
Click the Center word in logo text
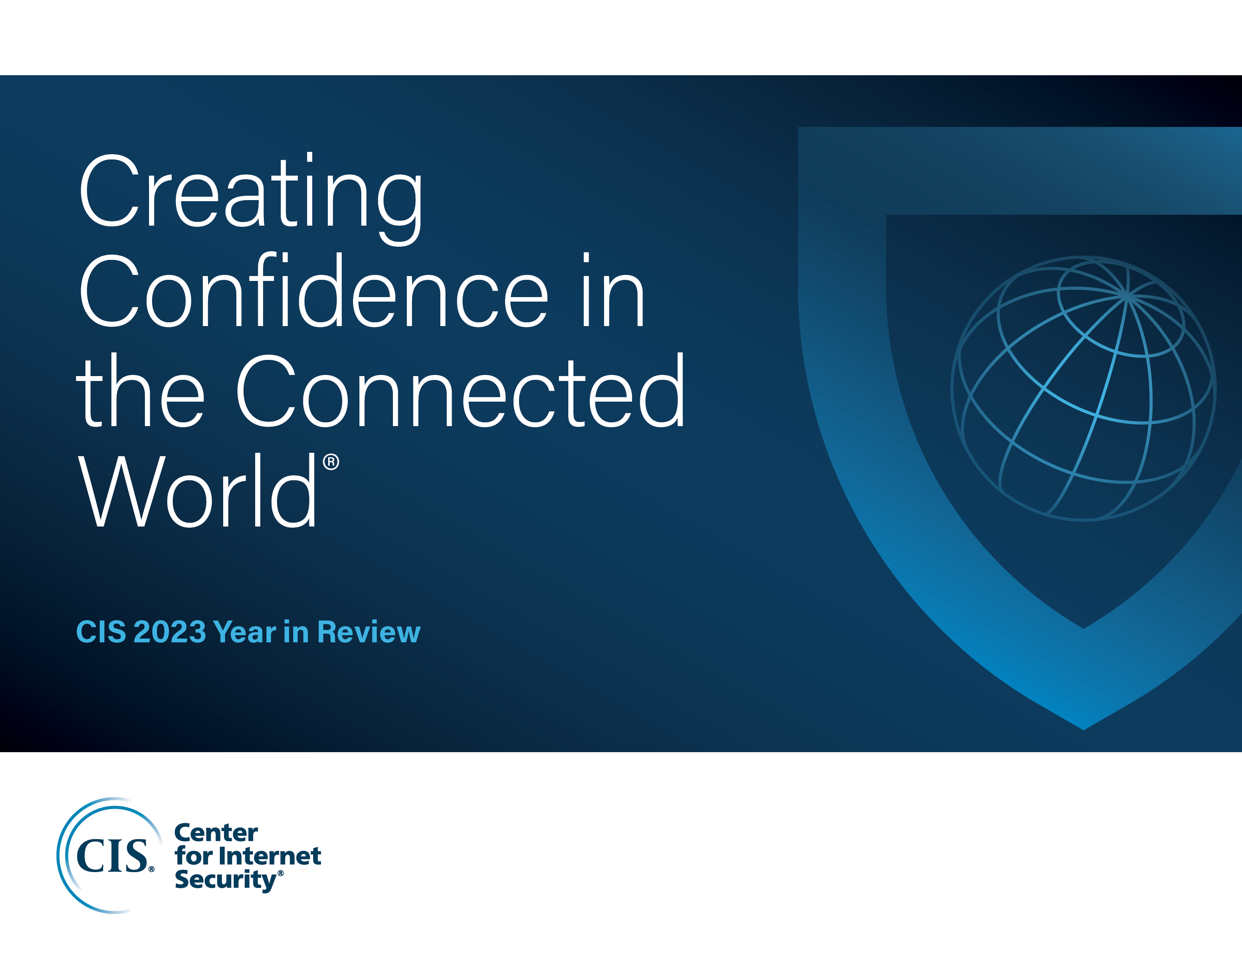[x=216, y=833]
